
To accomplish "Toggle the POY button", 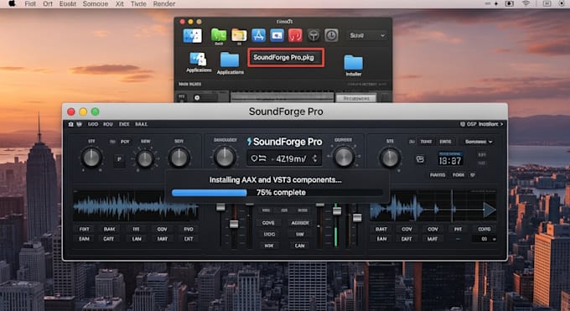I will (125, 142).
